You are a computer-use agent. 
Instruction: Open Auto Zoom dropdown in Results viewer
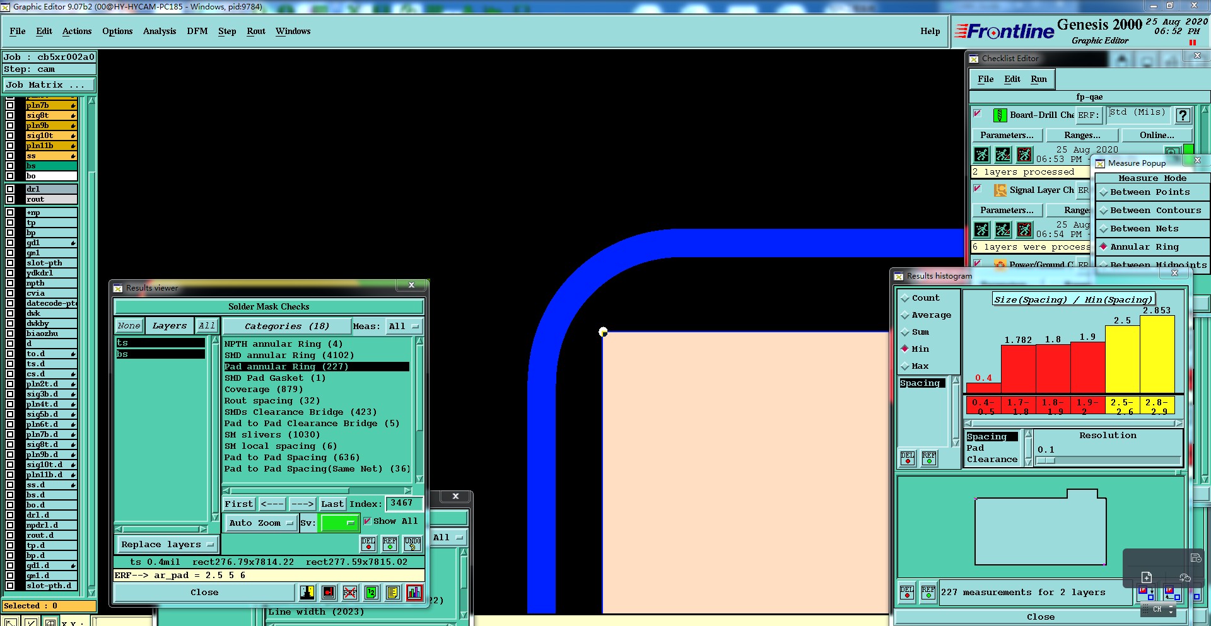pyautogui.click(x=261, y=523)
